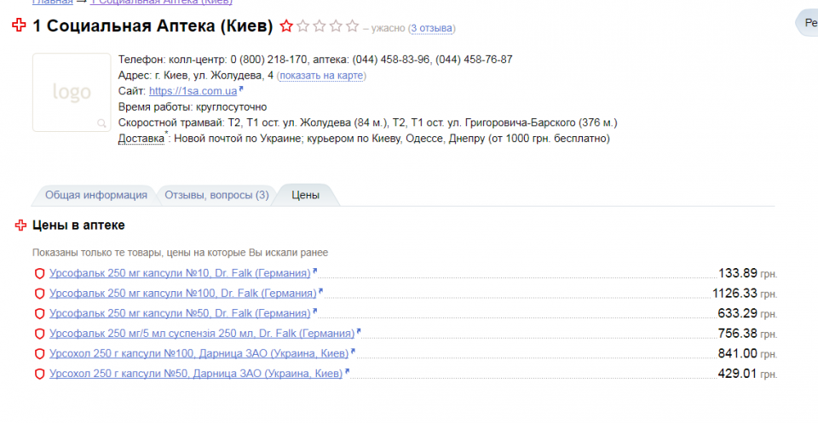
Task: Click the Доставка footnote label
Action: point(140,138)
